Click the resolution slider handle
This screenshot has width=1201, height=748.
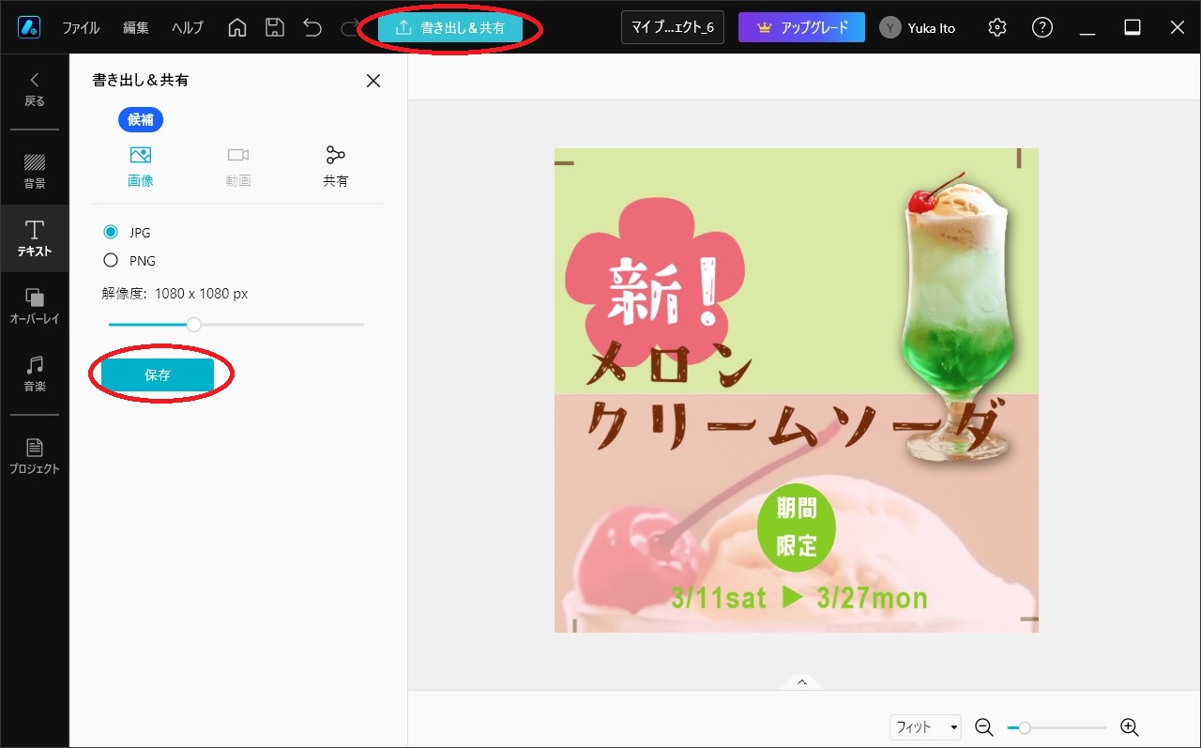point(193,325)
